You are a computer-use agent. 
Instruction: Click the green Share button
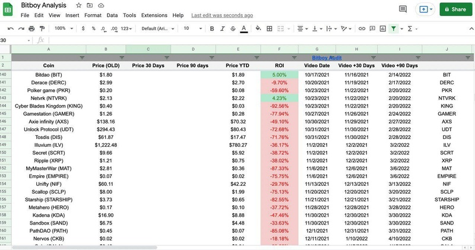coord(455,10)
